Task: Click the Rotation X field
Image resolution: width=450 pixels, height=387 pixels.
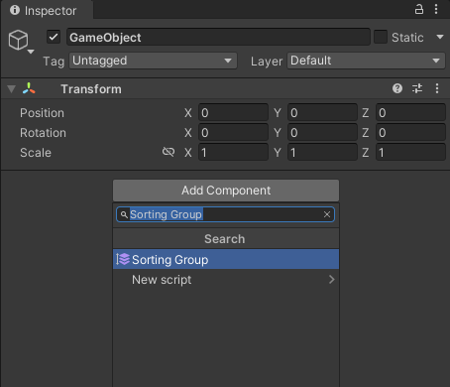Action: (233, 133)
